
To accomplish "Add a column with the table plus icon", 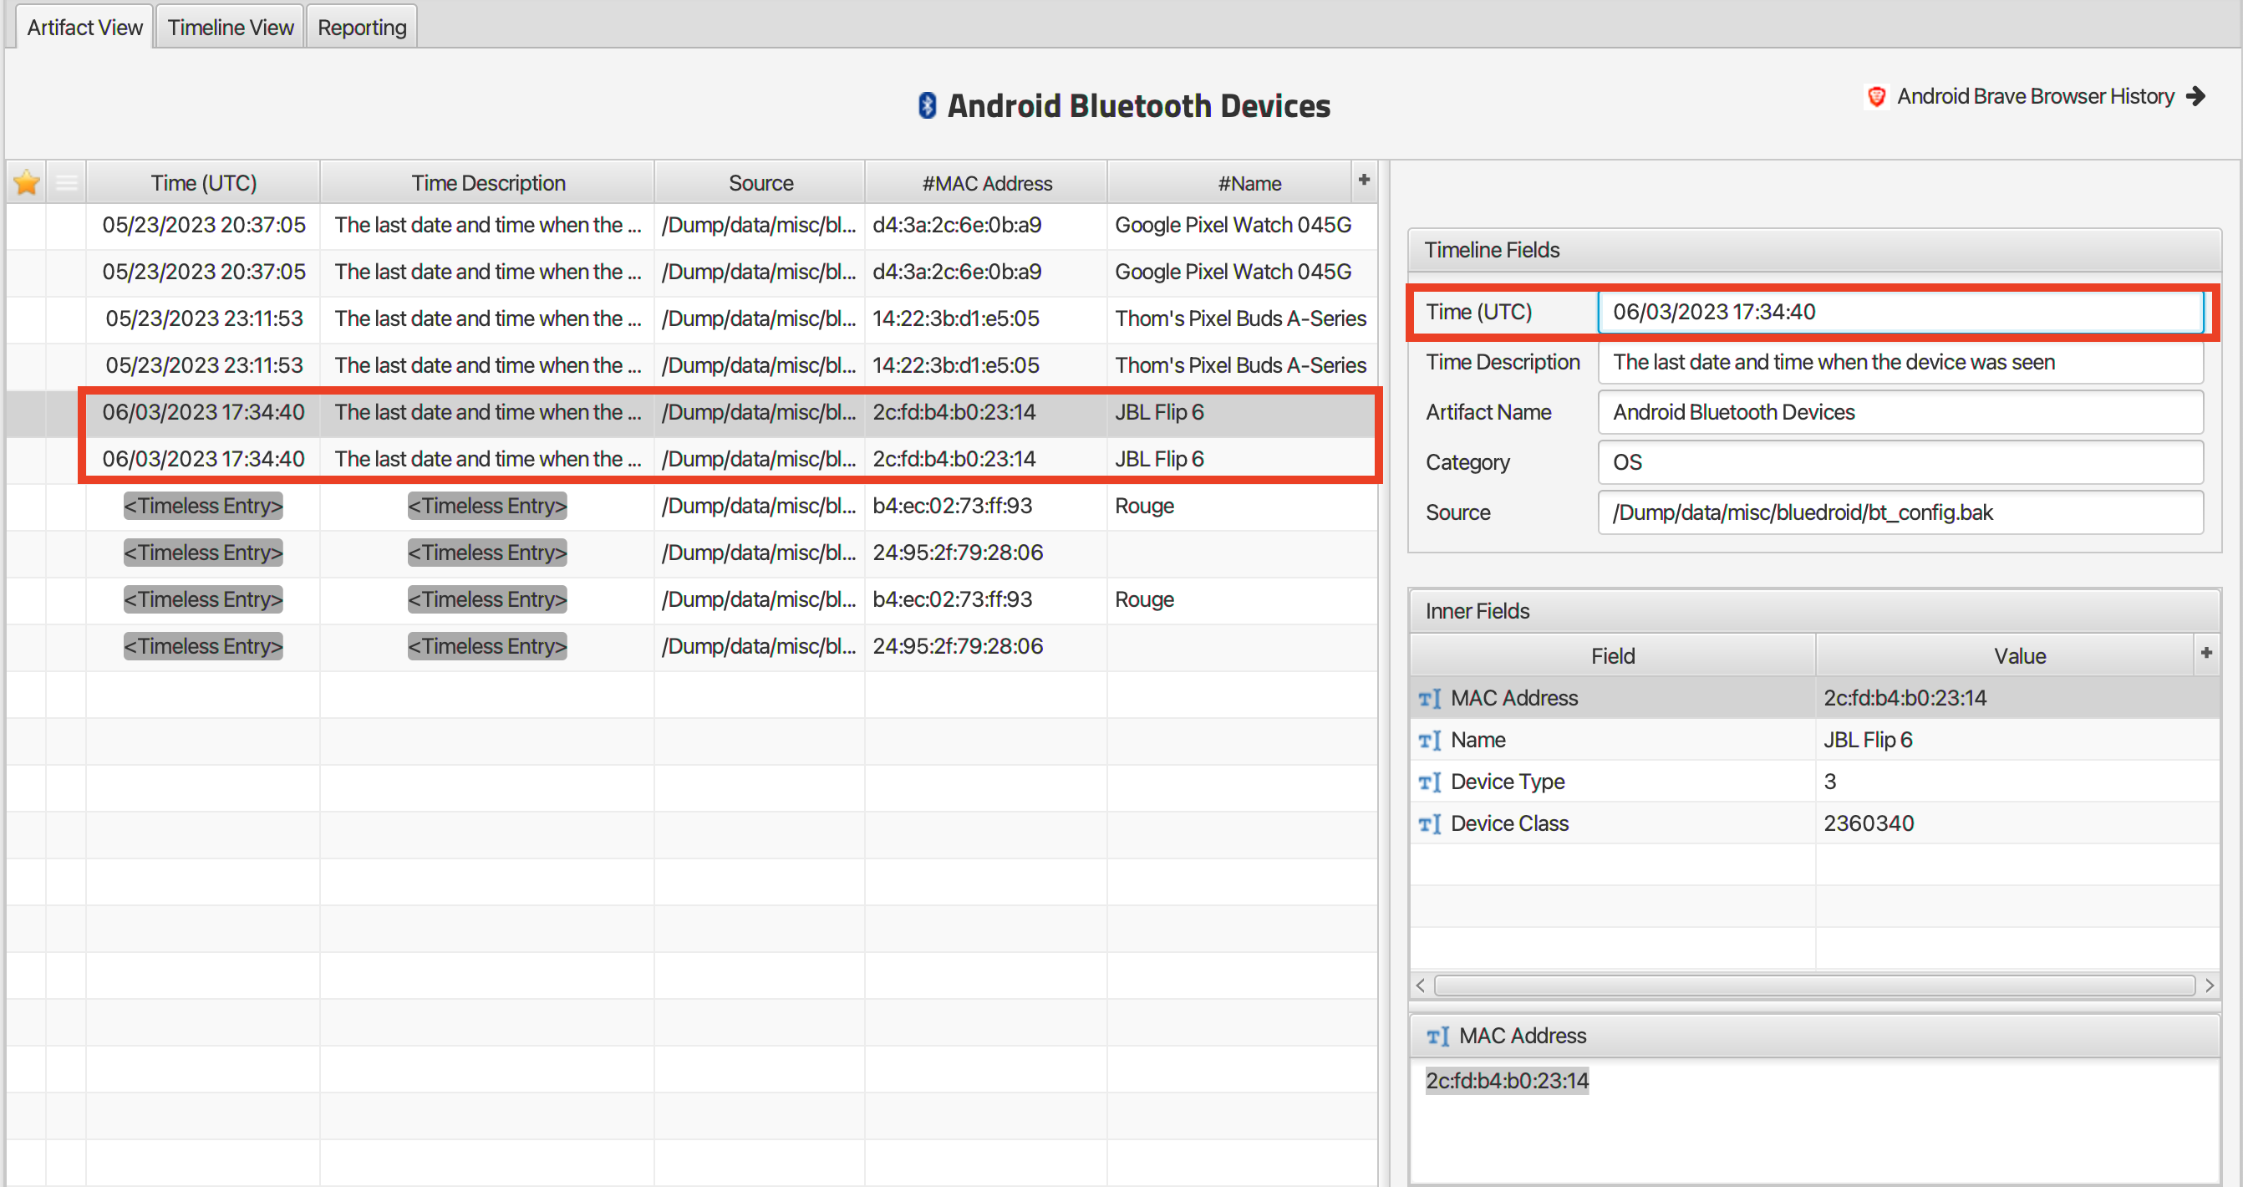I will (x=1364, y=180).
